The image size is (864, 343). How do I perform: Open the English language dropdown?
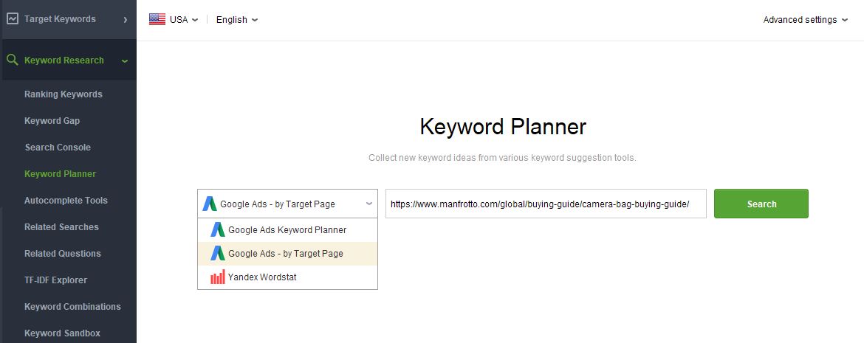(x=237, y=20)
